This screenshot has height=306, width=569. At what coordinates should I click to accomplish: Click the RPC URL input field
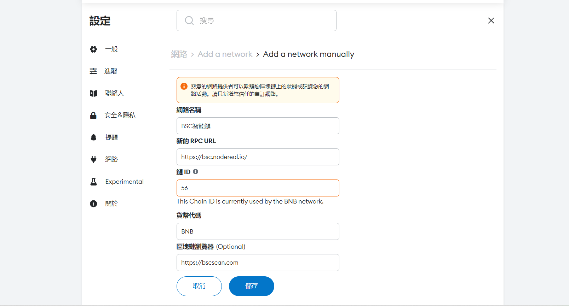258,157
